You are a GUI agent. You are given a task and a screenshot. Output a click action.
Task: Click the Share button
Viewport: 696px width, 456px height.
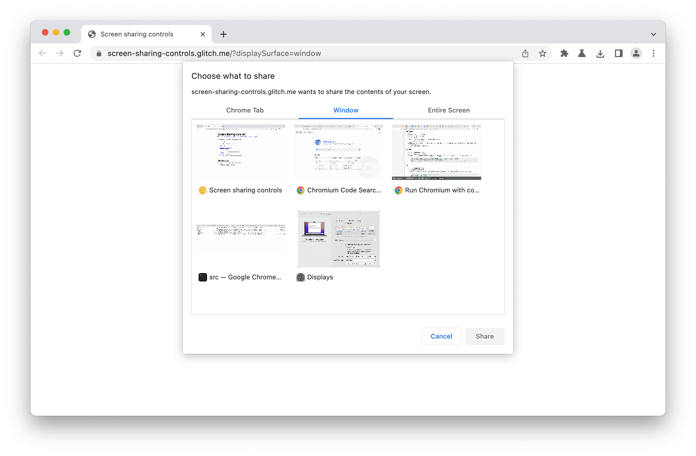[x=485, y=336]
